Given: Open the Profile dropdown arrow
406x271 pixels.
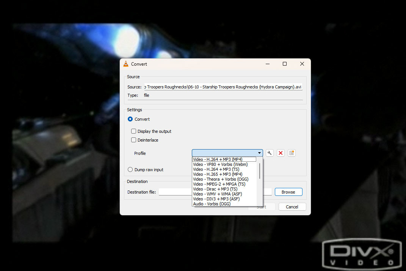Looking at the screenshot, I should [x=259, y=153].
